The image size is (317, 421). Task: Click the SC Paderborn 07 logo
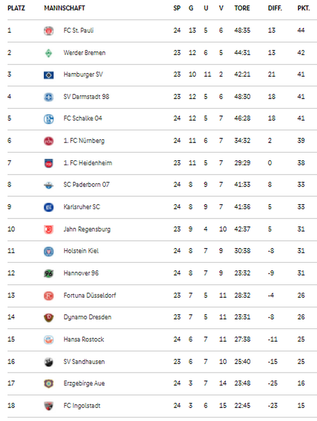pyautogui.click(x=49, y=185)
